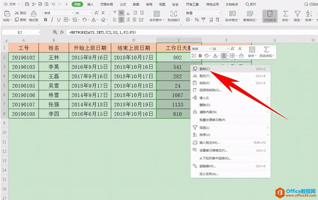Click the Undo arrow in quick toolbar
The width and height of the screenshot is (318, 200).
[x=53, y=4]
